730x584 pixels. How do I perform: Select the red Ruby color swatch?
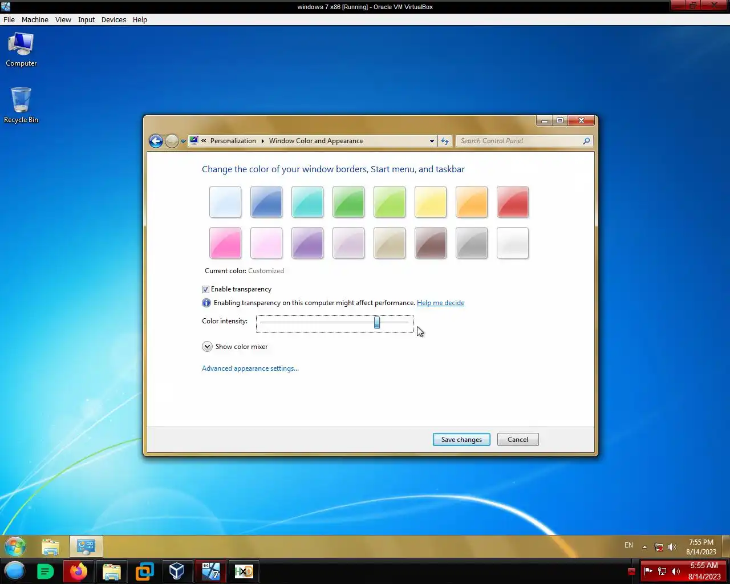coord(513,202)
